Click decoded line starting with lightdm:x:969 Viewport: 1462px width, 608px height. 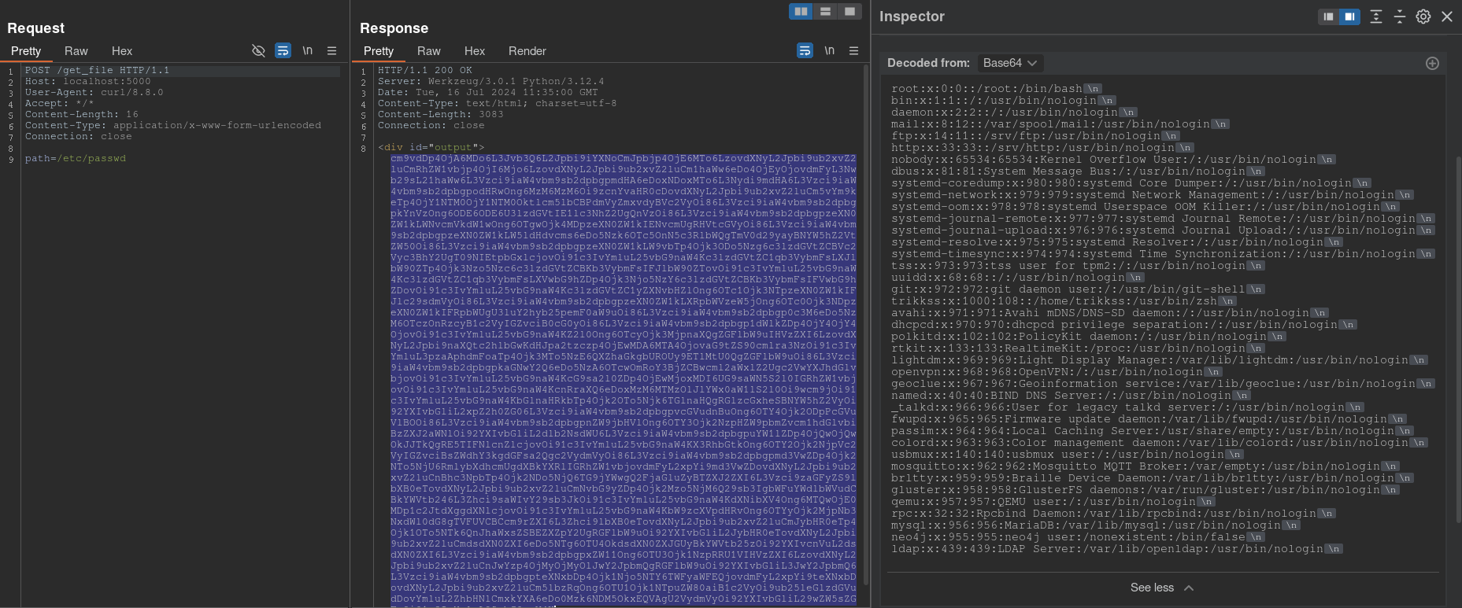pyautogui.click(x=1159, y=360)
